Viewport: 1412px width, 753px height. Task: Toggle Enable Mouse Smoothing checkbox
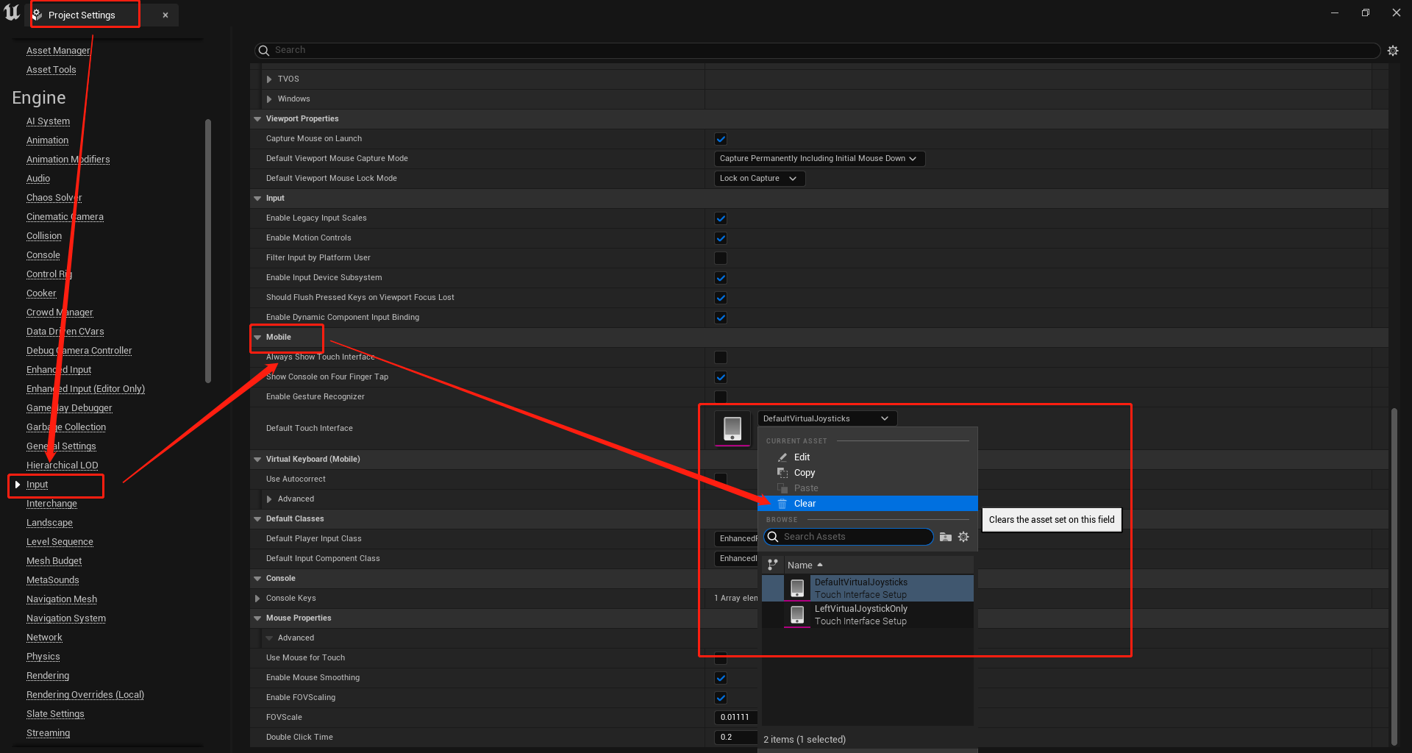coord(721,678)
